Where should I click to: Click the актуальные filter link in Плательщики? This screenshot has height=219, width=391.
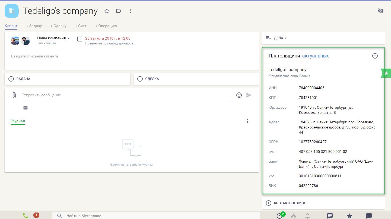[x=316, y=56]
